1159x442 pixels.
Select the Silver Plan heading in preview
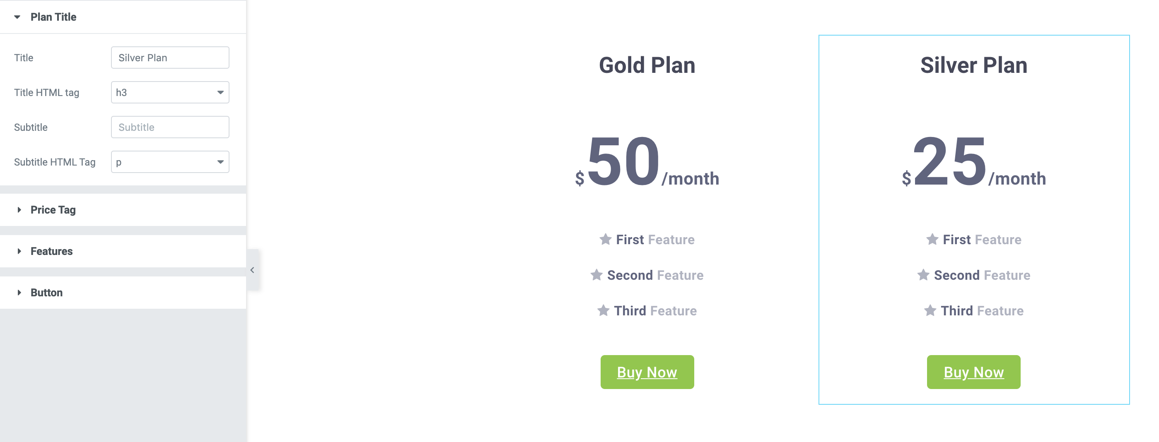click(973, 66)
